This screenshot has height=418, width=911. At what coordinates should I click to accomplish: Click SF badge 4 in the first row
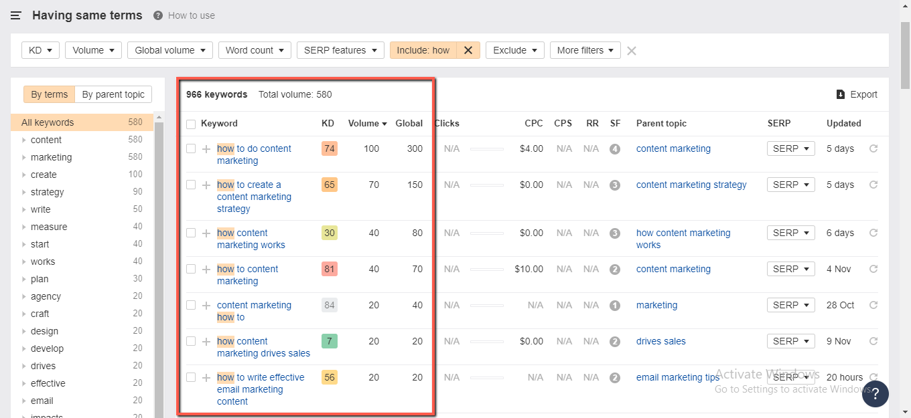(615, 149)
